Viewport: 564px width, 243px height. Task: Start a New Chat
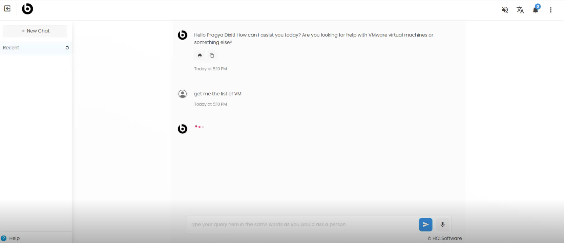[x=35, y=31]
